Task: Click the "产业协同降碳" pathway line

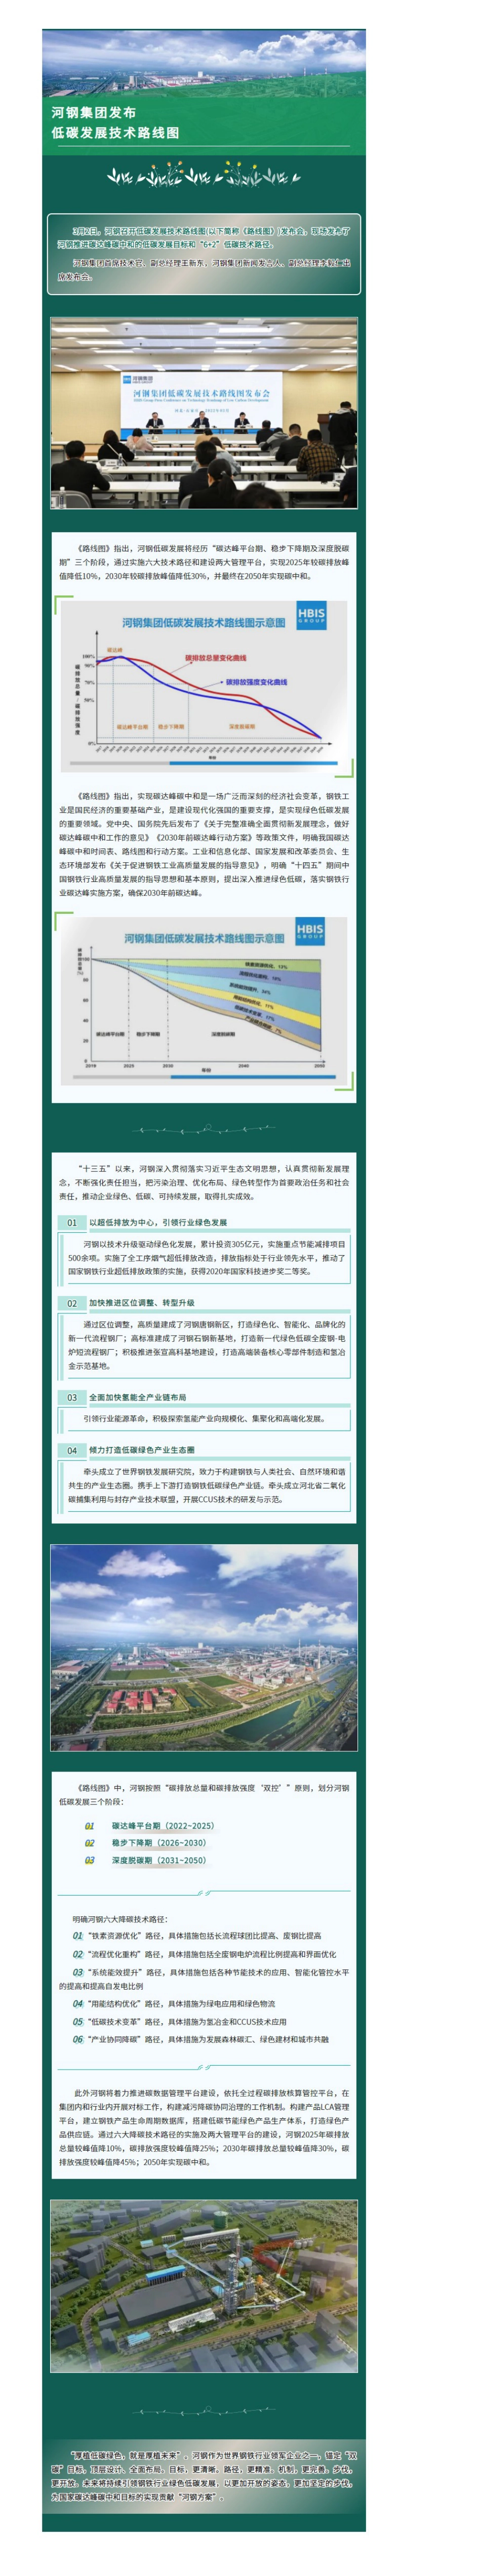Action: point(200,2039)
